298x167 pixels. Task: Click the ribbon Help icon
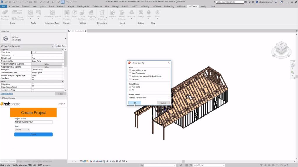(x=149, y=14)
